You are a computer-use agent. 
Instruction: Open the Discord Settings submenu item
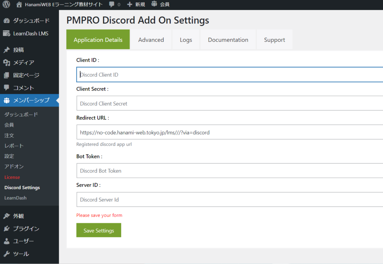coord(22,188)
